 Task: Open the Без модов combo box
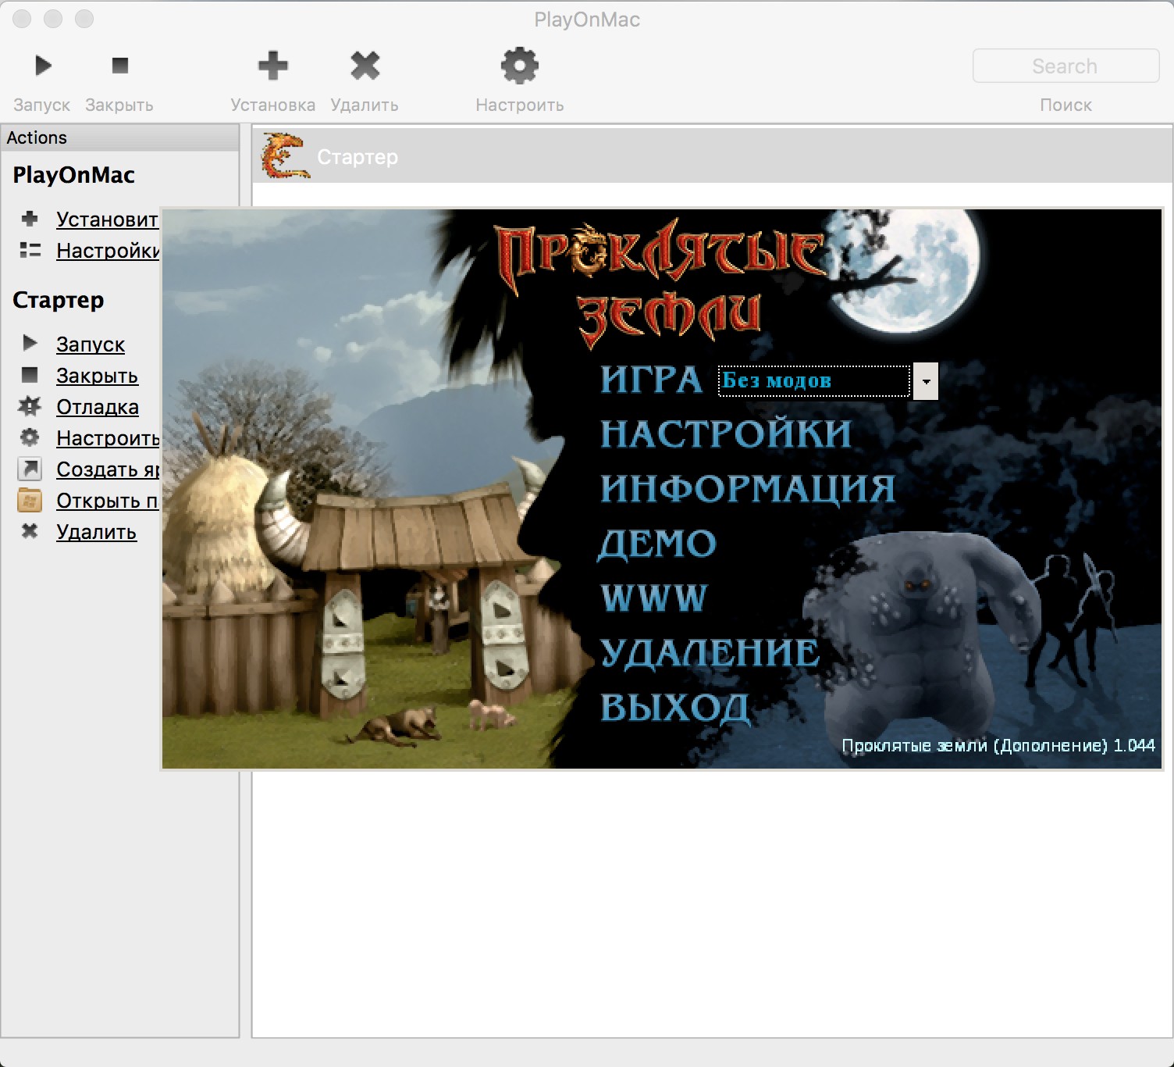pyautogui.click(x=813, y=381)
